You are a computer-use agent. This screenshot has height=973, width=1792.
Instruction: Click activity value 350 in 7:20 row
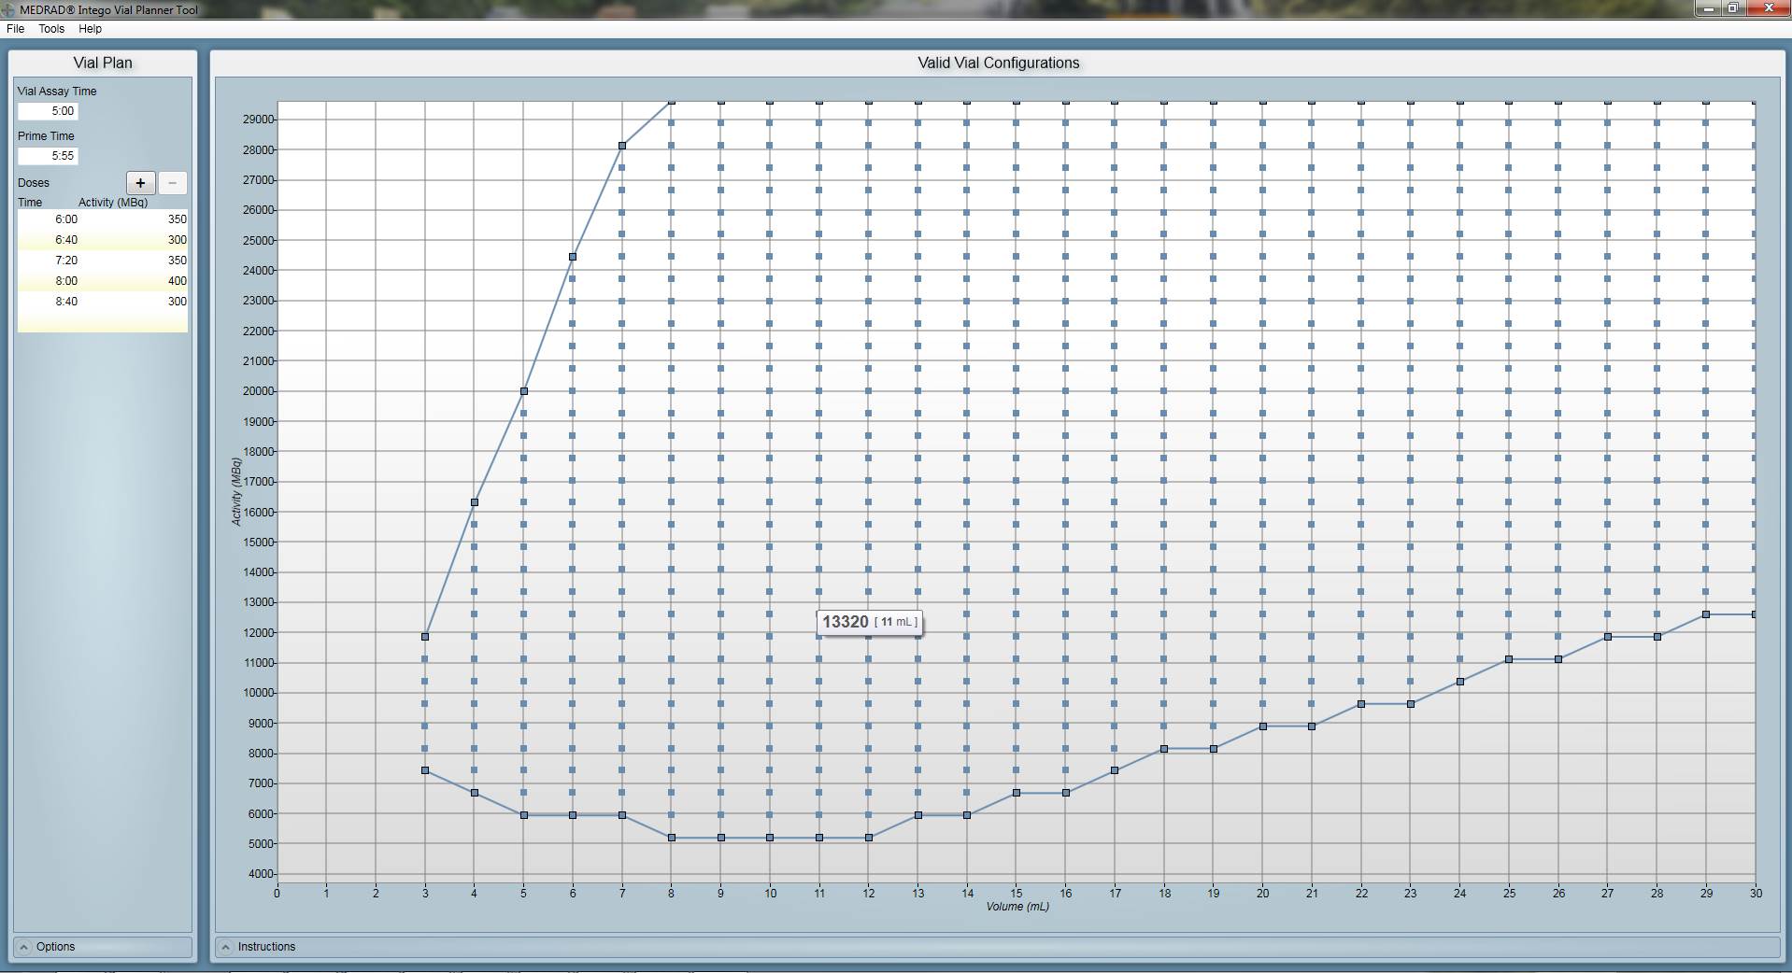177,261
